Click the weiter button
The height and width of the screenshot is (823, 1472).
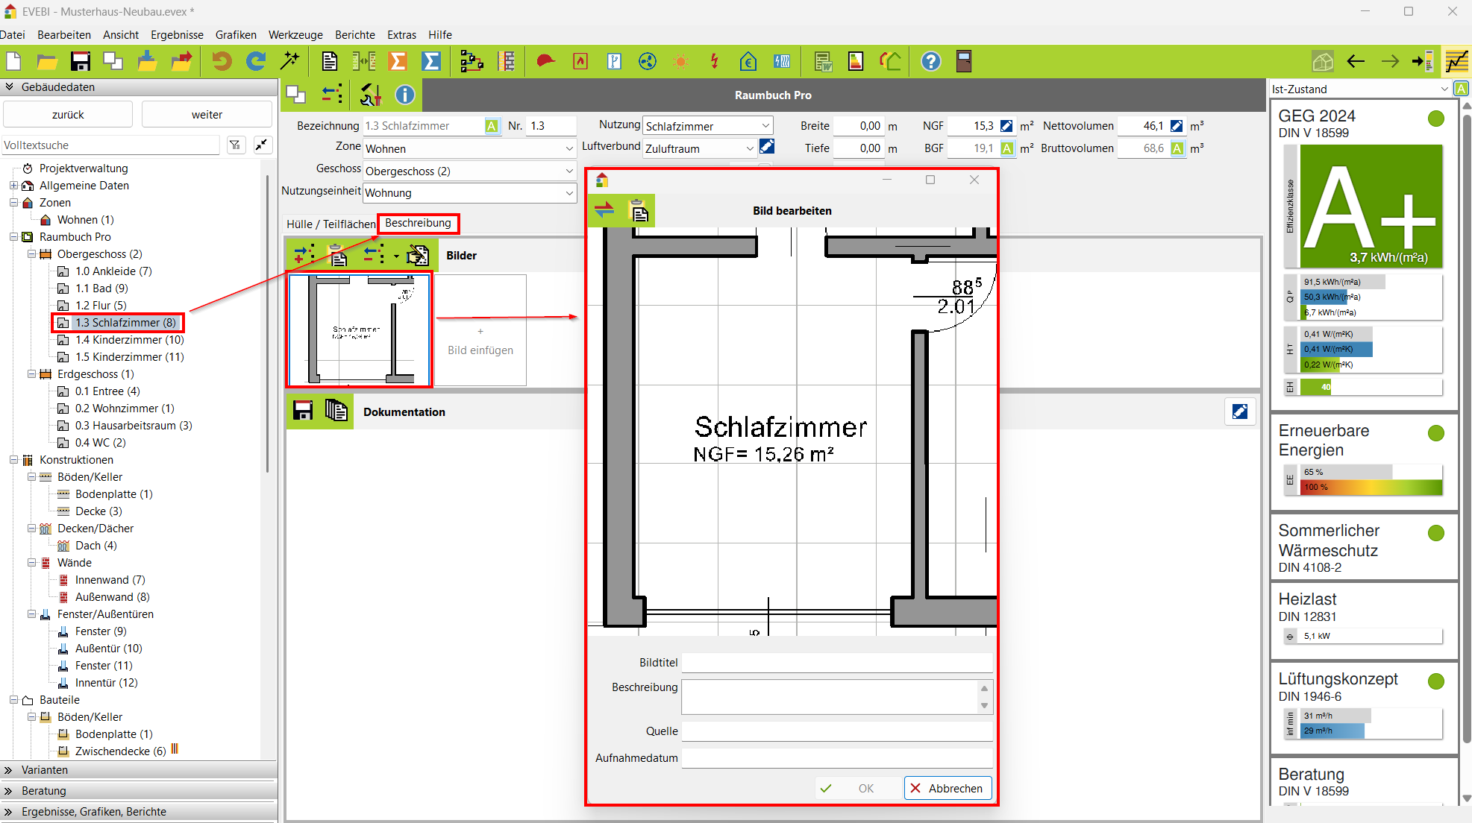207,115
